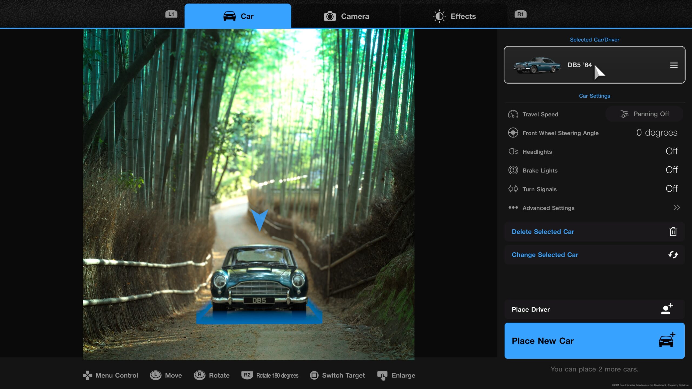Viewport: 692px width, 389px height.
Task: Click Place New Car button
Action: pyautogui.click(x=594, y=341)
